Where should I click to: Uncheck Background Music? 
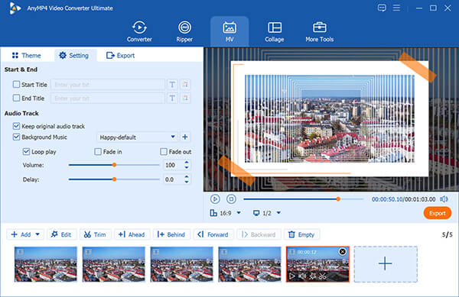pyautogui.click(x=16, y=137)
